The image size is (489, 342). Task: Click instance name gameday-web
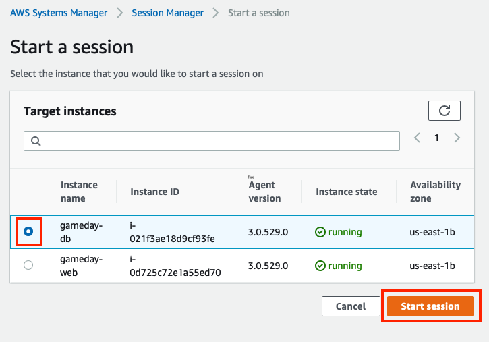[x=81, y=266]
